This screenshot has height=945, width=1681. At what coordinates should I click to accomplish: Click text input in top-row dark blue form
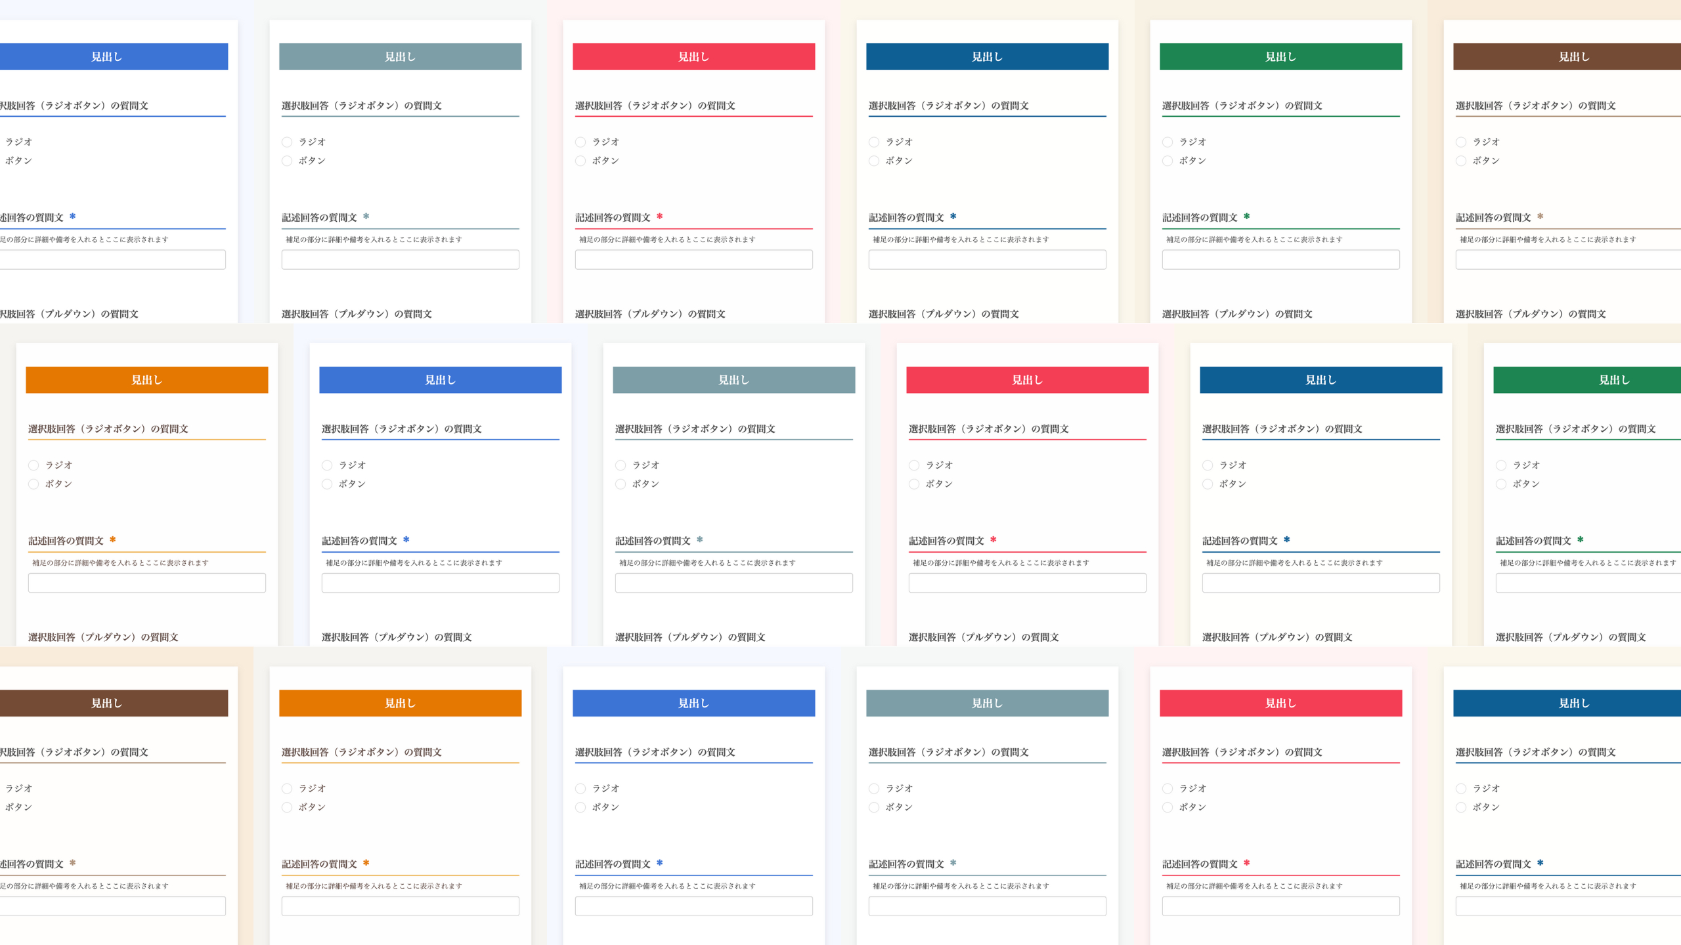pos(987,260)
